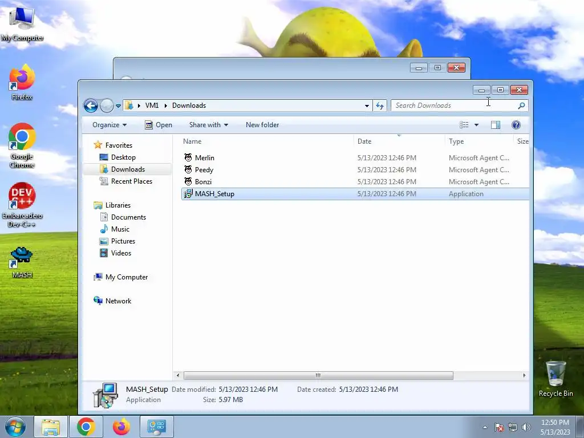Open the Windows Start menu
584x438 pixels.
(x=15, y=427)
